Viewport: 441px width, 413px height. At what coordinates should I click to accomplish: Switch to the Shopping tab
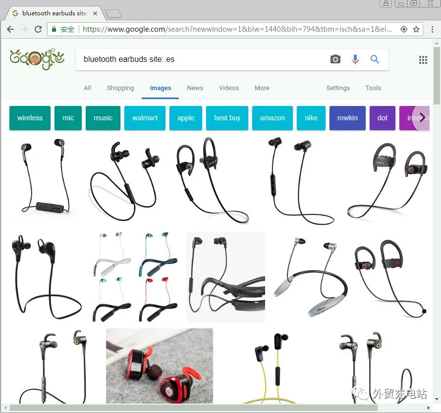(x=120, y=88)
